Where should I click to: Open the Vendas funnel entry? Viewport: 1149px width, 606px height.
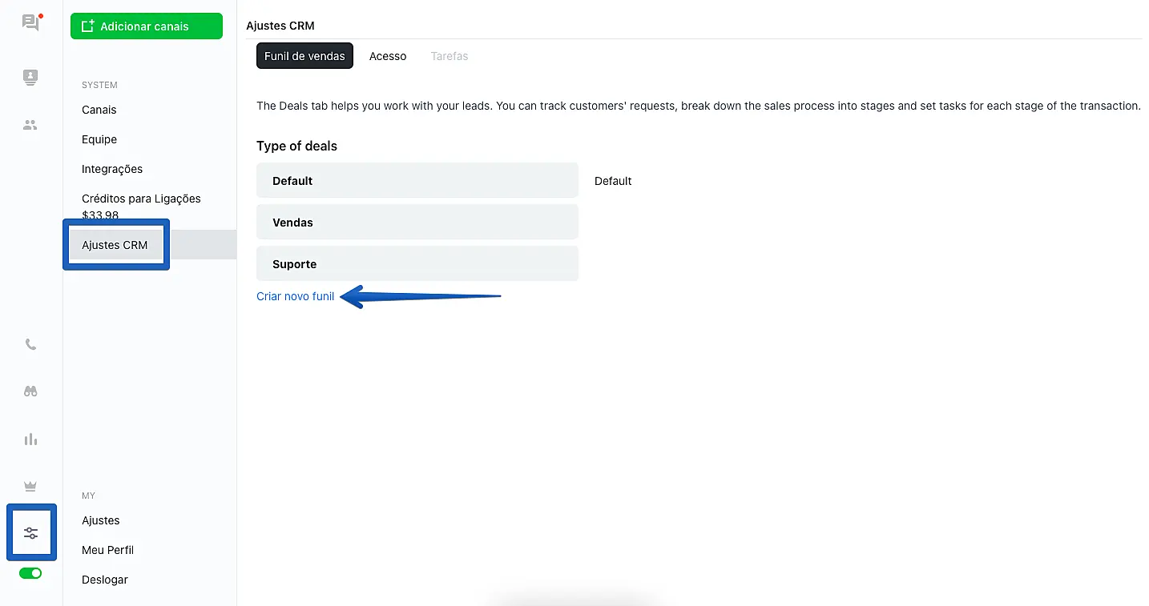(417, 222)
